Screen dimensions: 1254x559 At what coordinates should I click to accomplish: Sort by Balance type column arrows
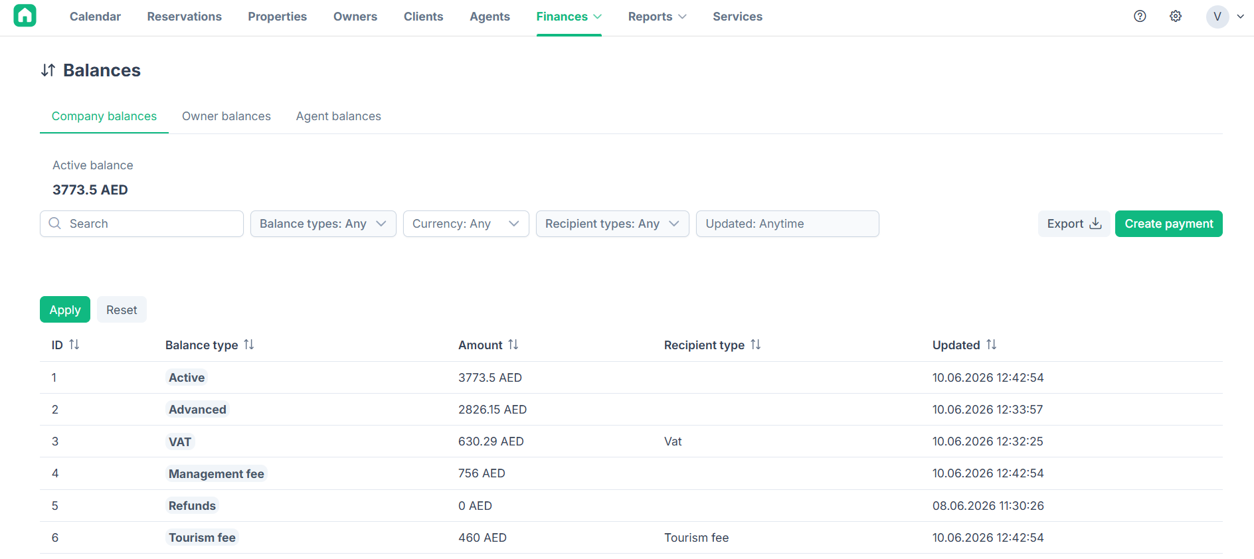[x=249, y=345]
